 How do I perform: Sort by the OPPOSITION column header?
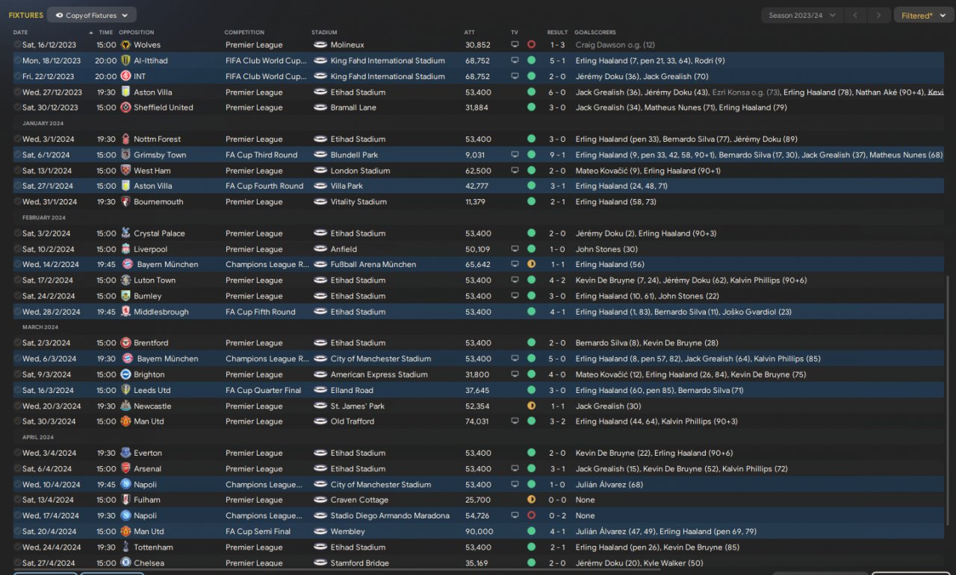pyautogui.click(x=137, y=32)
